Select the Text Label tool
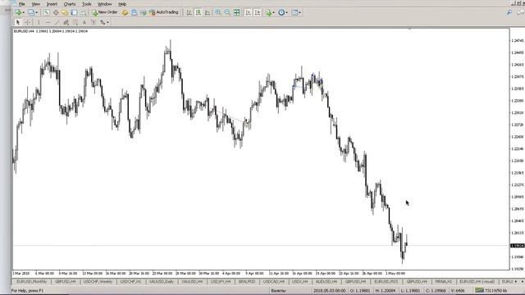 94,22
